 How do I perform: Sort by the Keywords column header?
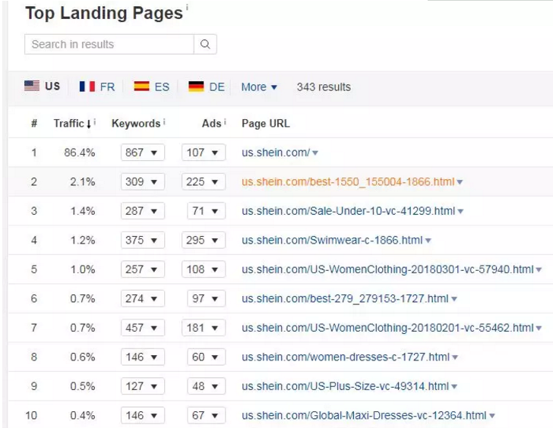coord(136,123)
